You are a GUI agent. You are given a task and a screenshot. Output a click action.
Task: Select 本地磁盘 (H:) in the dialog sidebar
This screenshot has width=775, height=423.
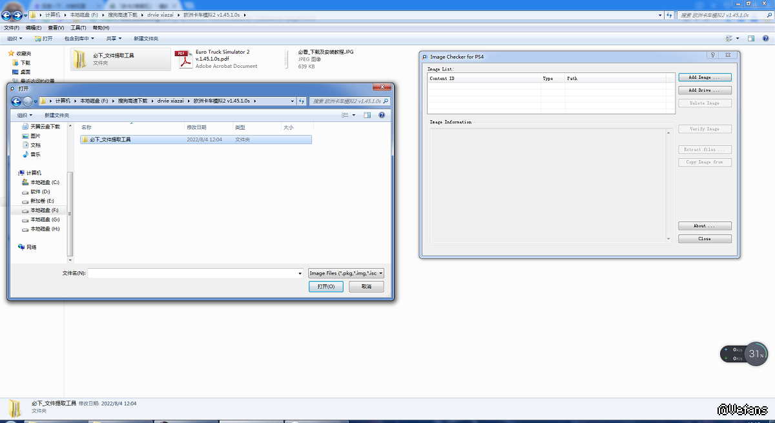[40, 229]
